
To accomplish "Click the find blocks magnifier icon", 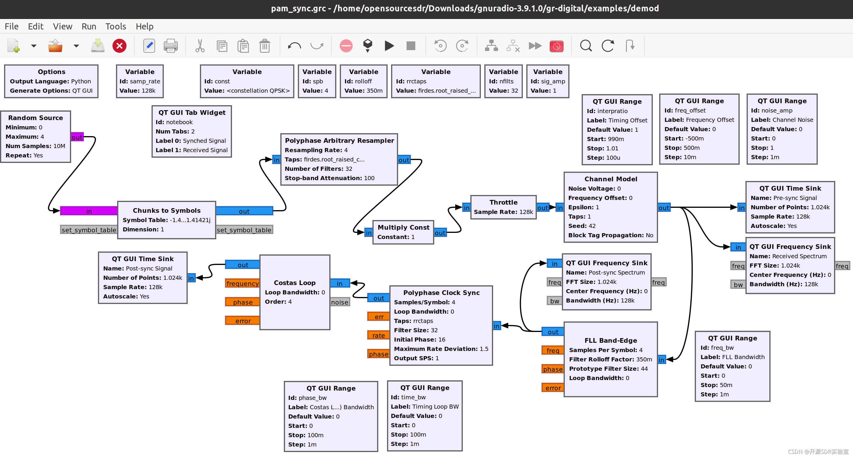I will tap(586, 46).
